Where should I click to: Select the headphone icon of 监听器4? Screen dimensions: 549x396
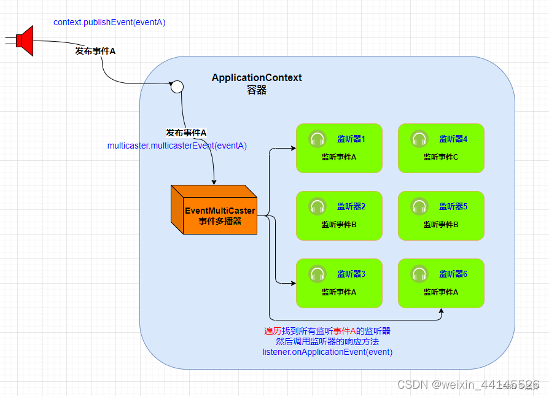[x=419, y=139]
